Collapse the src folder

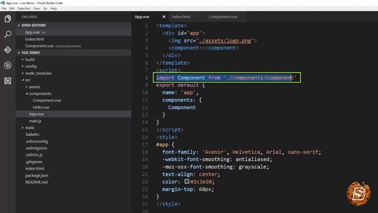[28, 80]
